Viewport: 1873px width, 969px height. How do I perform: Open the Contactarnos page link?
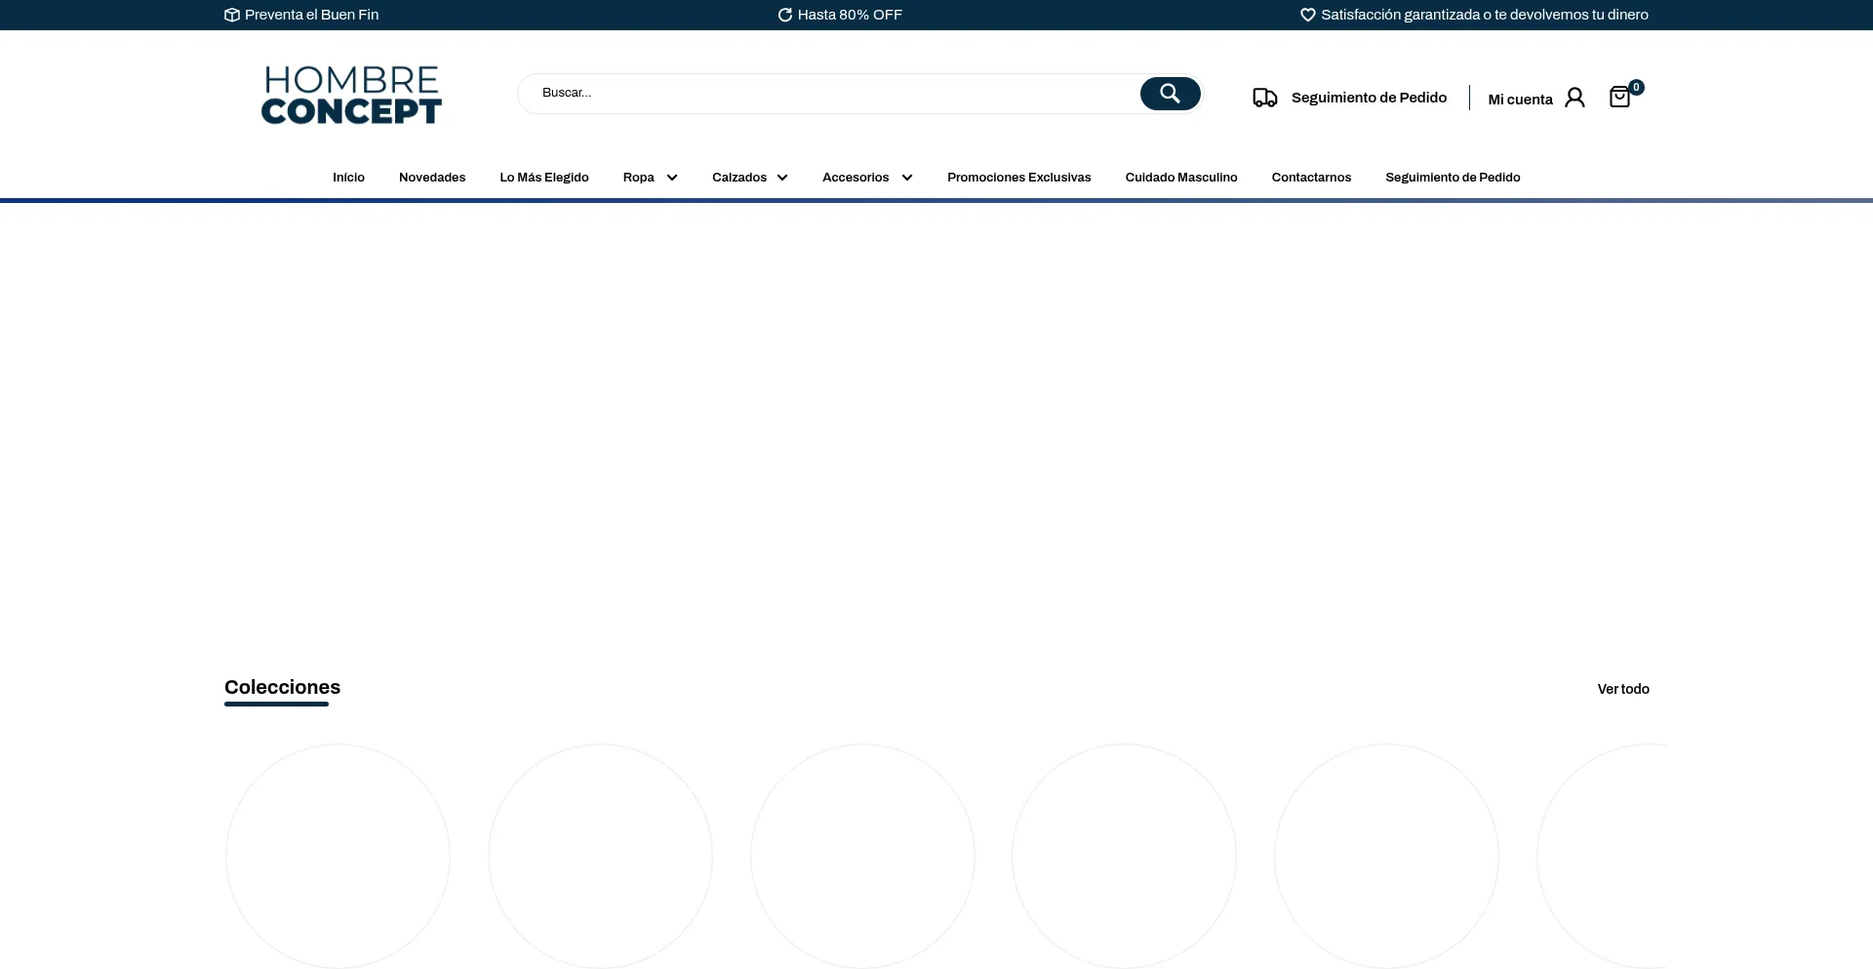pos(1311,178)
